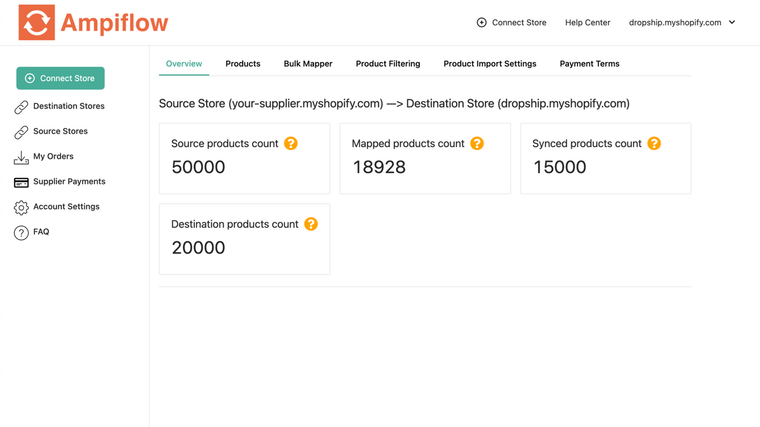760x427 pixels.
Task: Show help for Mapped products count
Action: point(477,144)
